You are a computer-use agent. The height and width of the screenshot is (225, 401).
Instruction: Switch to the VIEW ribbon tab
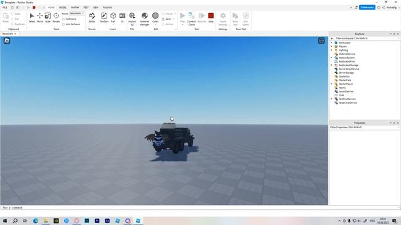pos(96,7)
